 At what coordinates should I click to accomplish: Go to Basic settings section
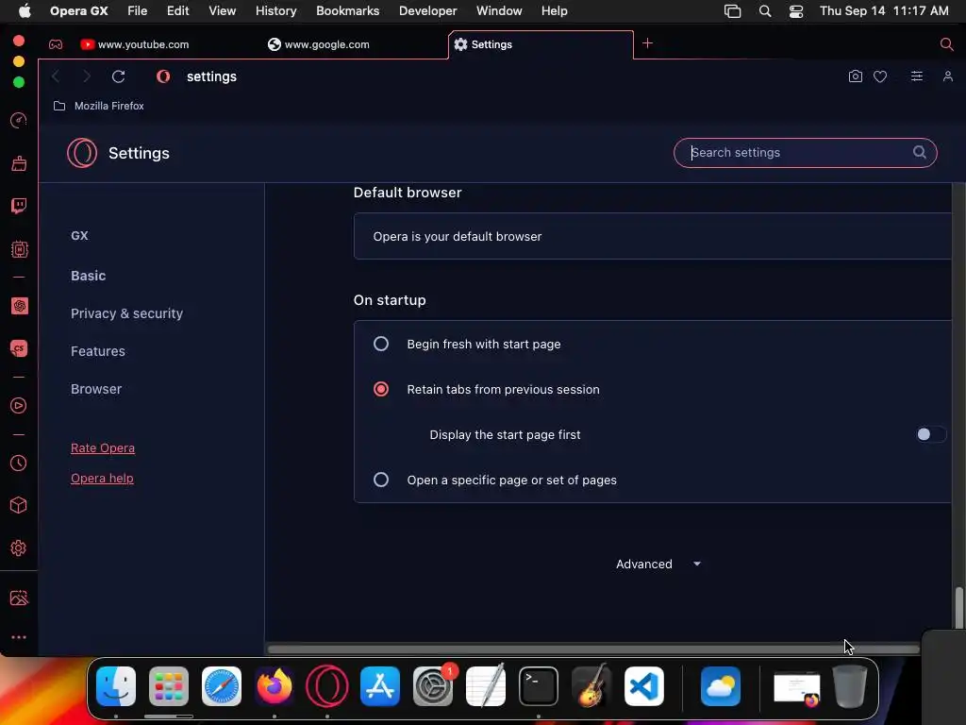tap(88, 276)
